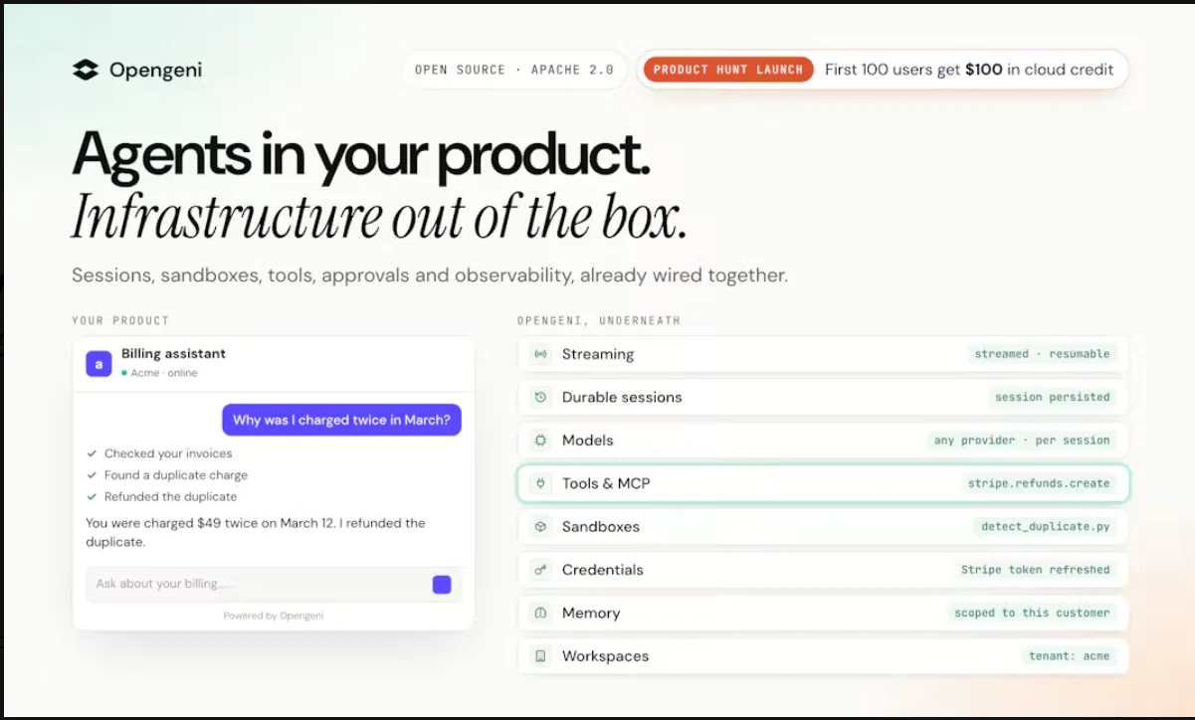Select the Memory row
The image size is (1195, 720).
tap(823, 614)
